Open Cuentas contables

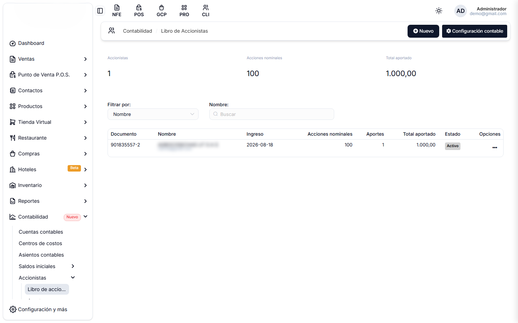coord(41,232)
